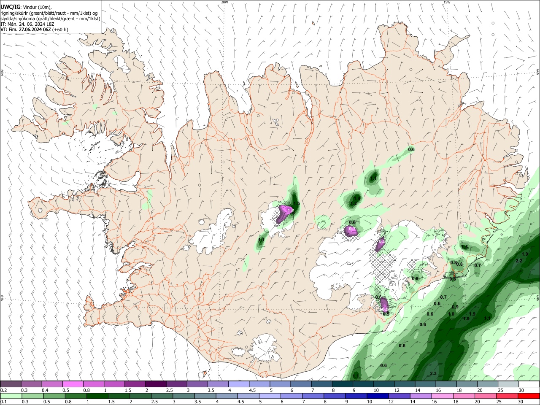Click the 1.2 precipitation value on the map
The width and height of the screenshot is (540, 405).
tap(354, 204)
